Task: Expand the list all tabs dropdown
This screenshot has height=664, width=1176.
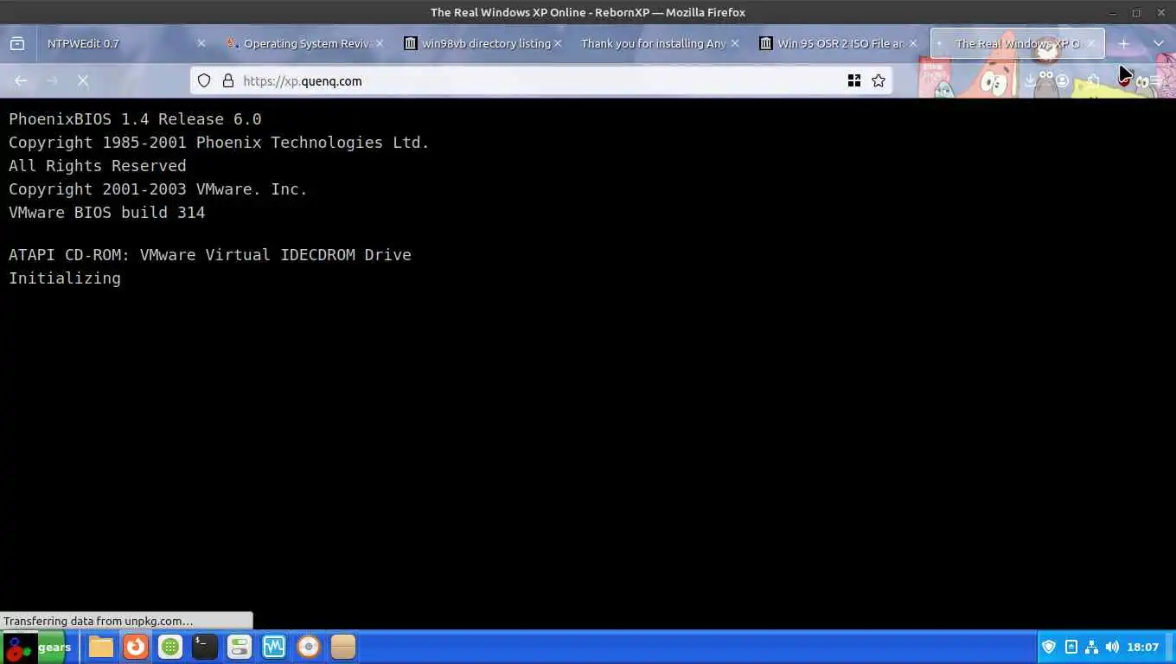Action: coord(1159,43)
